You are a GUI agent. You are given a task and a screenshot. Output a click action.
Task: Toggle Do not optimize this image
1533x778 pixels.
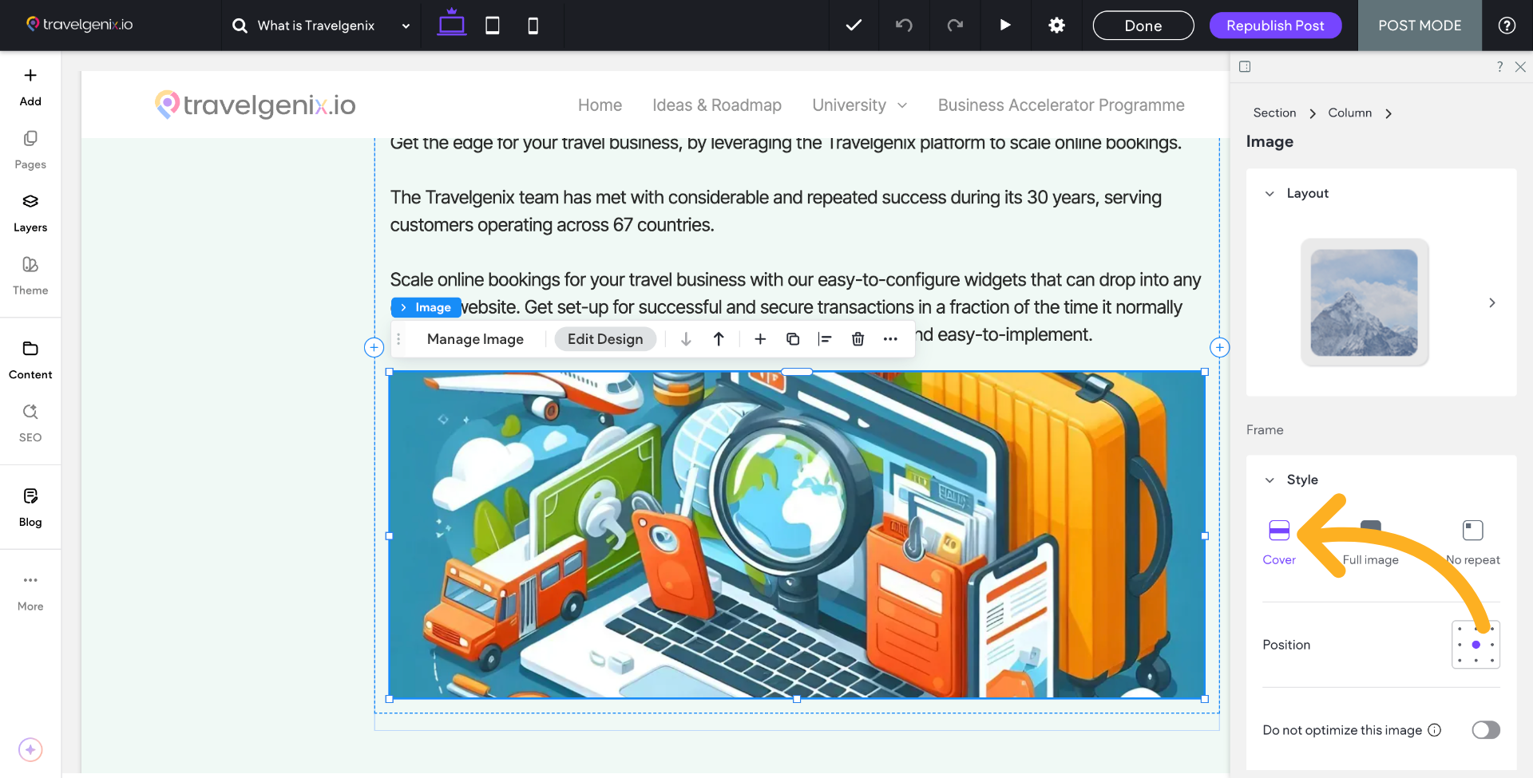pyautogui.click(x=1485, y=730)
